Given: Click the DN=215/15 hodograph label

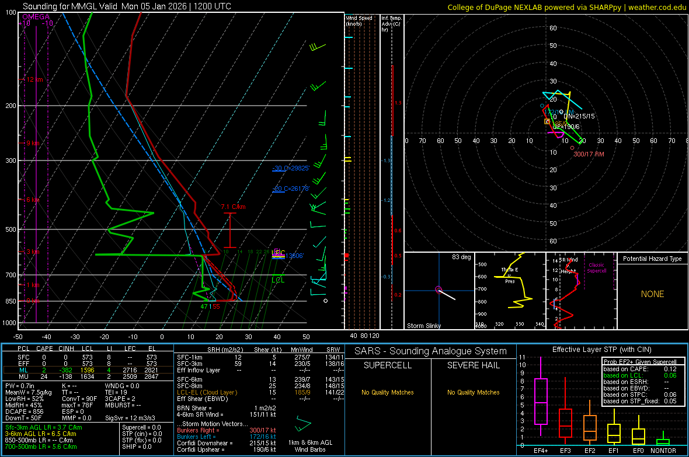Looking at the screenshot, I should coord(579,117).
